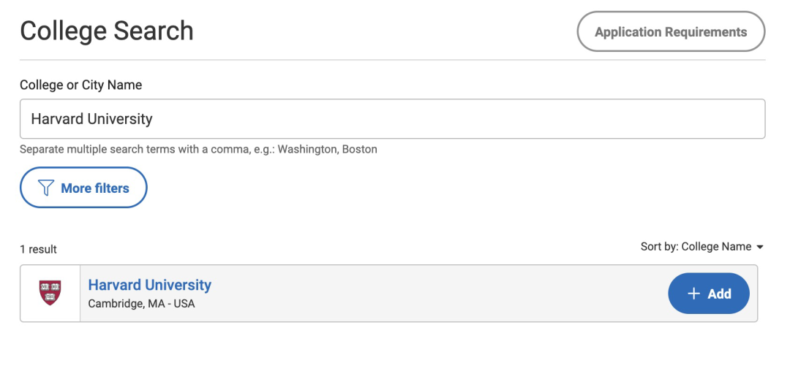Click the 1 result count text

tap(38, 249)
